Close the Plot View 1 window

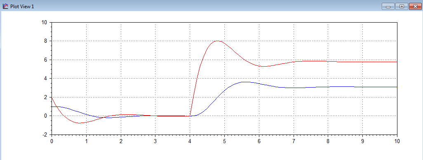[415, 7]
